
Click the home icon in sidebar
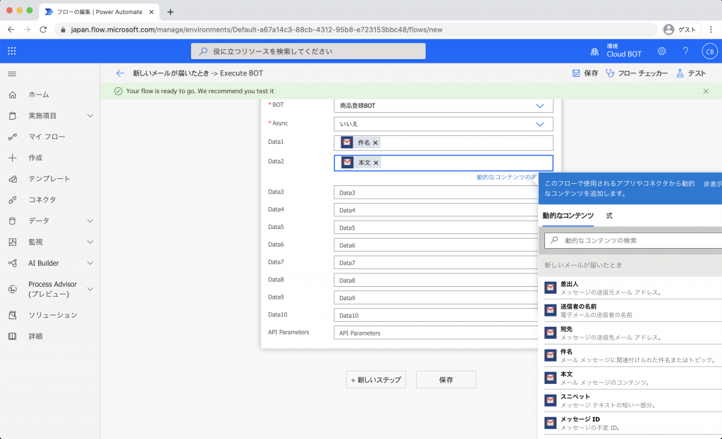13,95
